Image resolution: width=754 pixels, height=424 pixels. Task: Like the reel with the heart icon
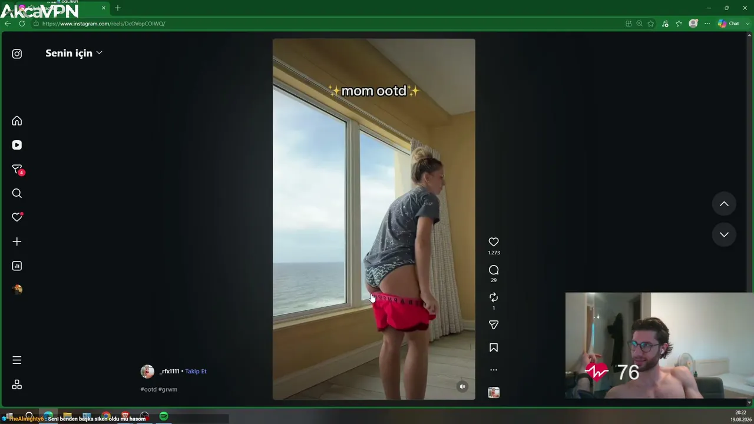[x=494, y=242]
